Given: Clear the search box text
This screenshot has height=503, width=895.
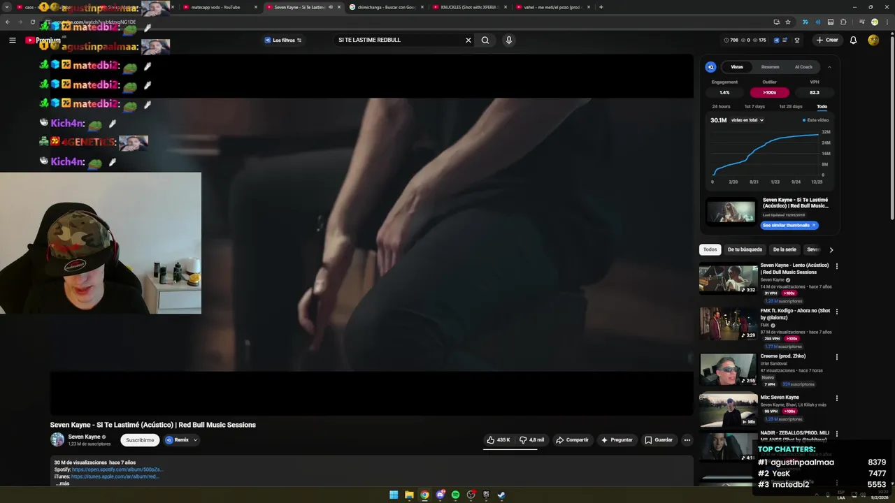Looking at the screenshot, I should click(468, 41).
